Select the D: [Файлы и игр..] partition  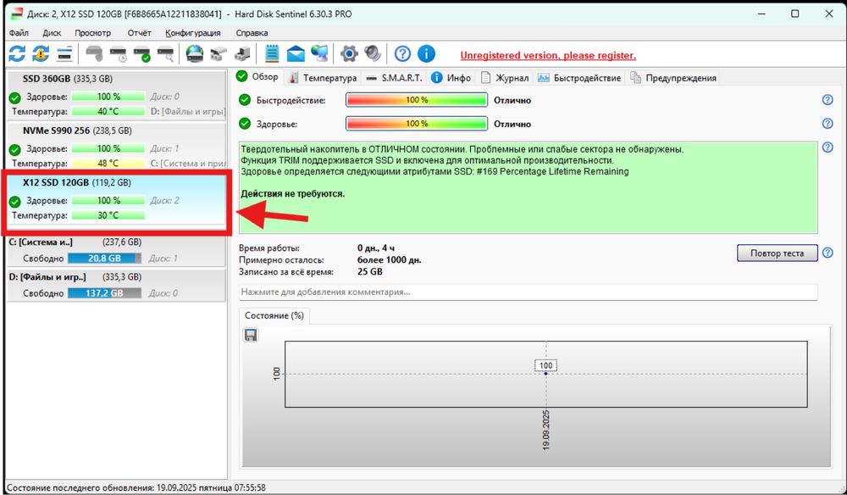[x=116, y=286]
